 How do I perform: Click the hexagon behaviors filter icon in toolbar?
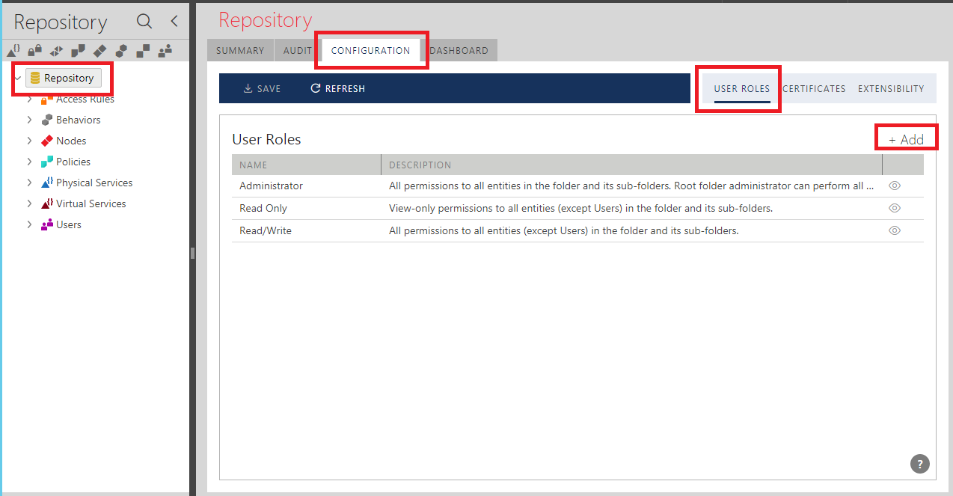tap(121, 51)
